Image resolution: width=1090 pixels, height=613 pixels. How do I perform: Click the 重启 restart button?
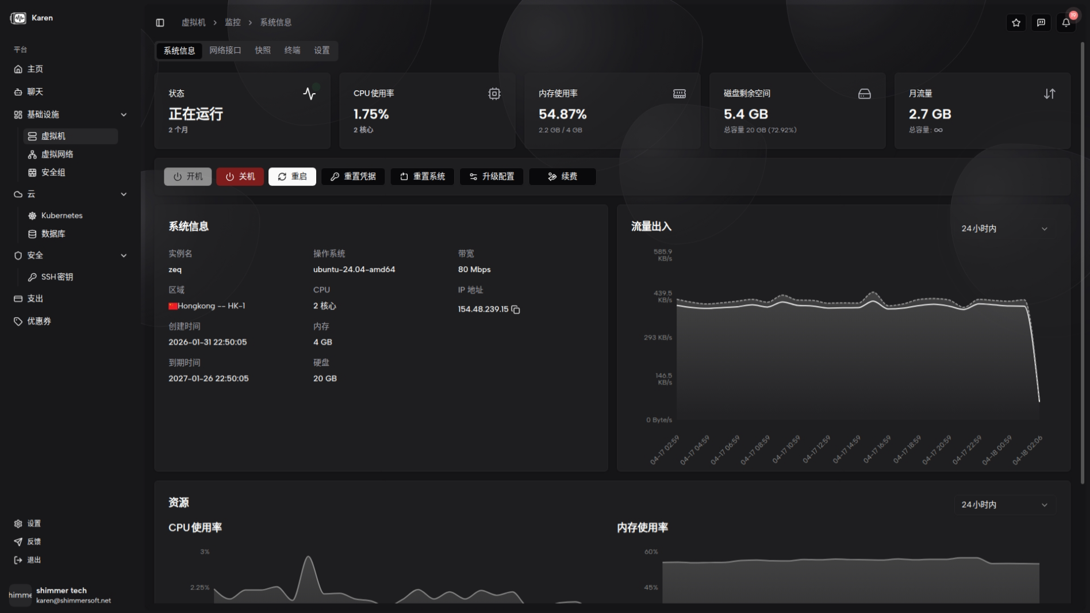click(x=292, y=177)
